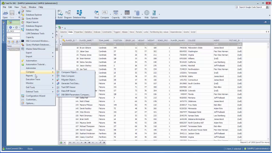Viewport: 272px width, 153px height.
Task: Switch to the Columns tab
Action: (x=63, y=32)
